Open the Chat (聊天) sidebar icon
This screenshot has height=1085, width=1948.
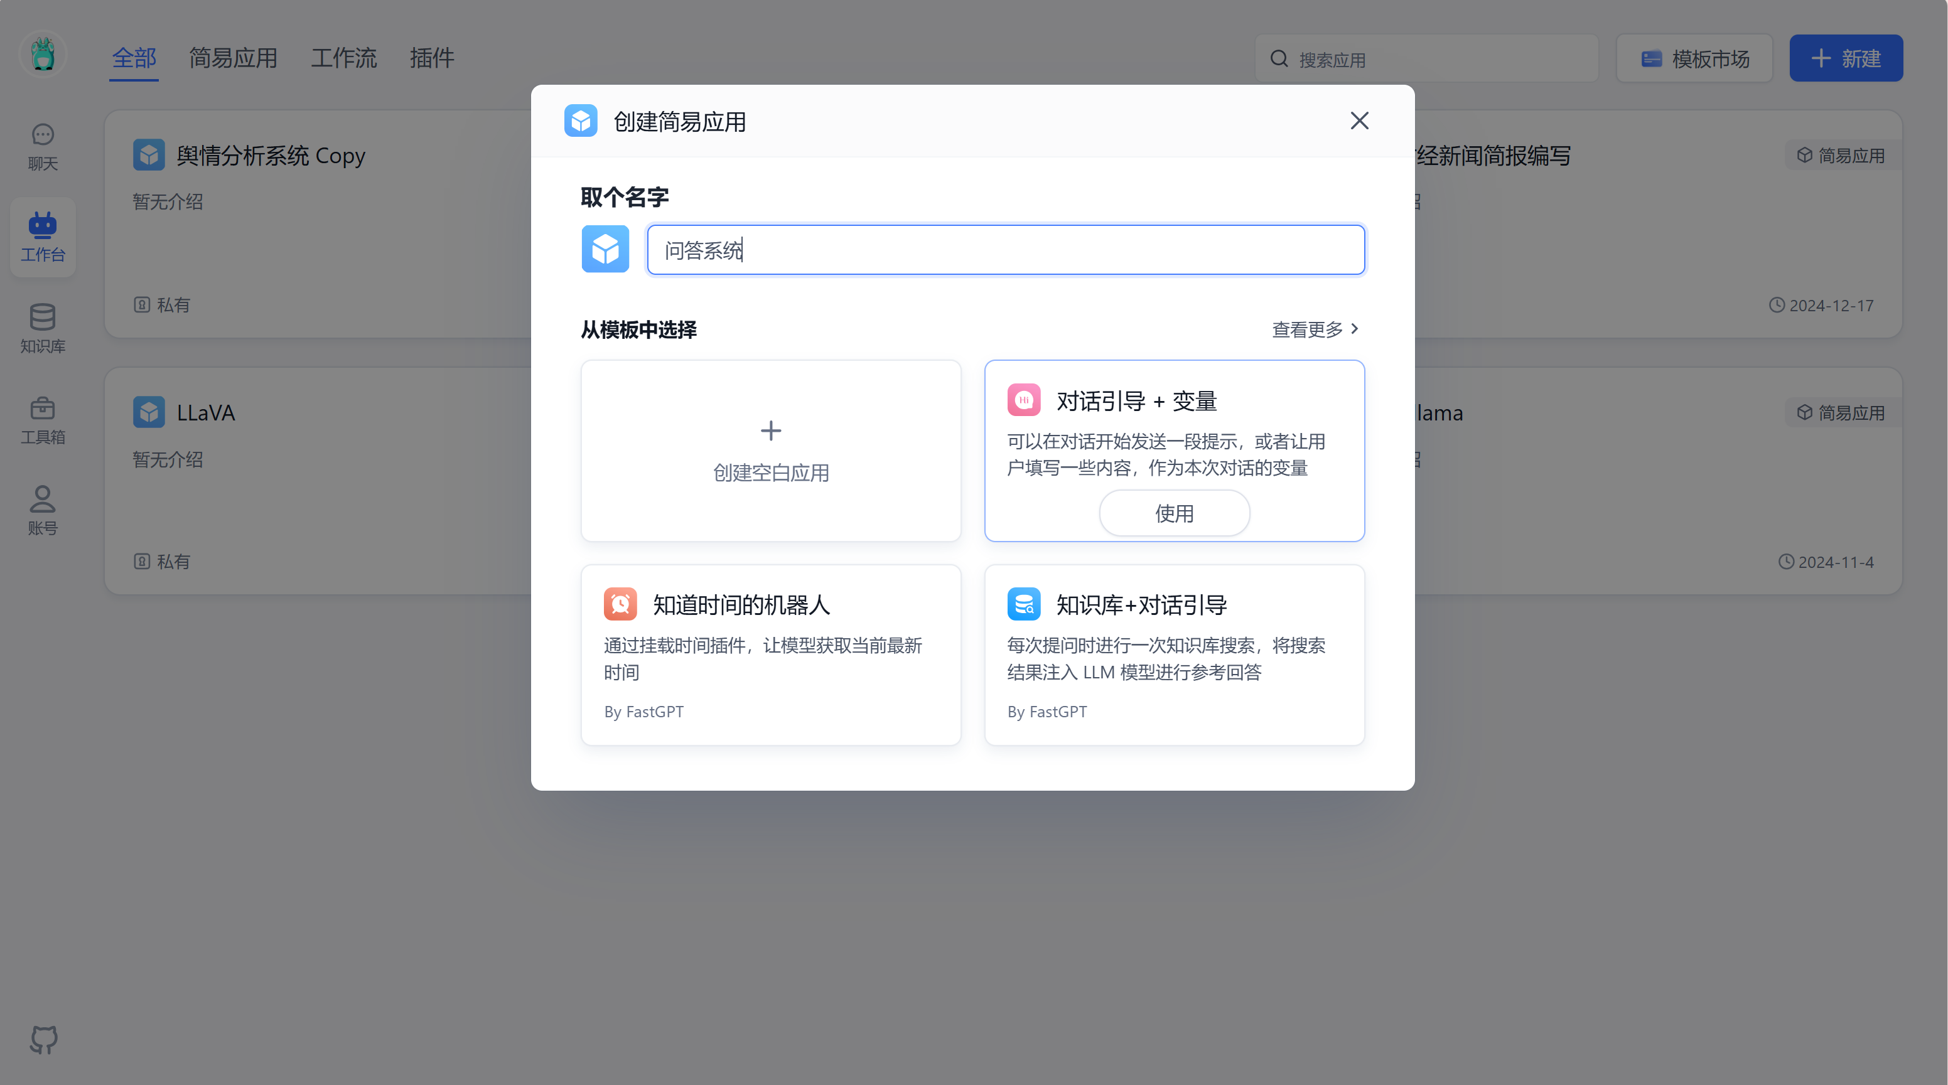click(x=42, y=147)
